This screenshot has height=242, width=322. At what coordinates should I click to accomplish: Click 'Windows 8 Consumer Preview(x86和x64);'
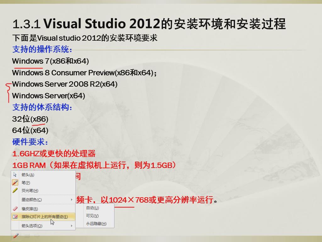point(84,73)
